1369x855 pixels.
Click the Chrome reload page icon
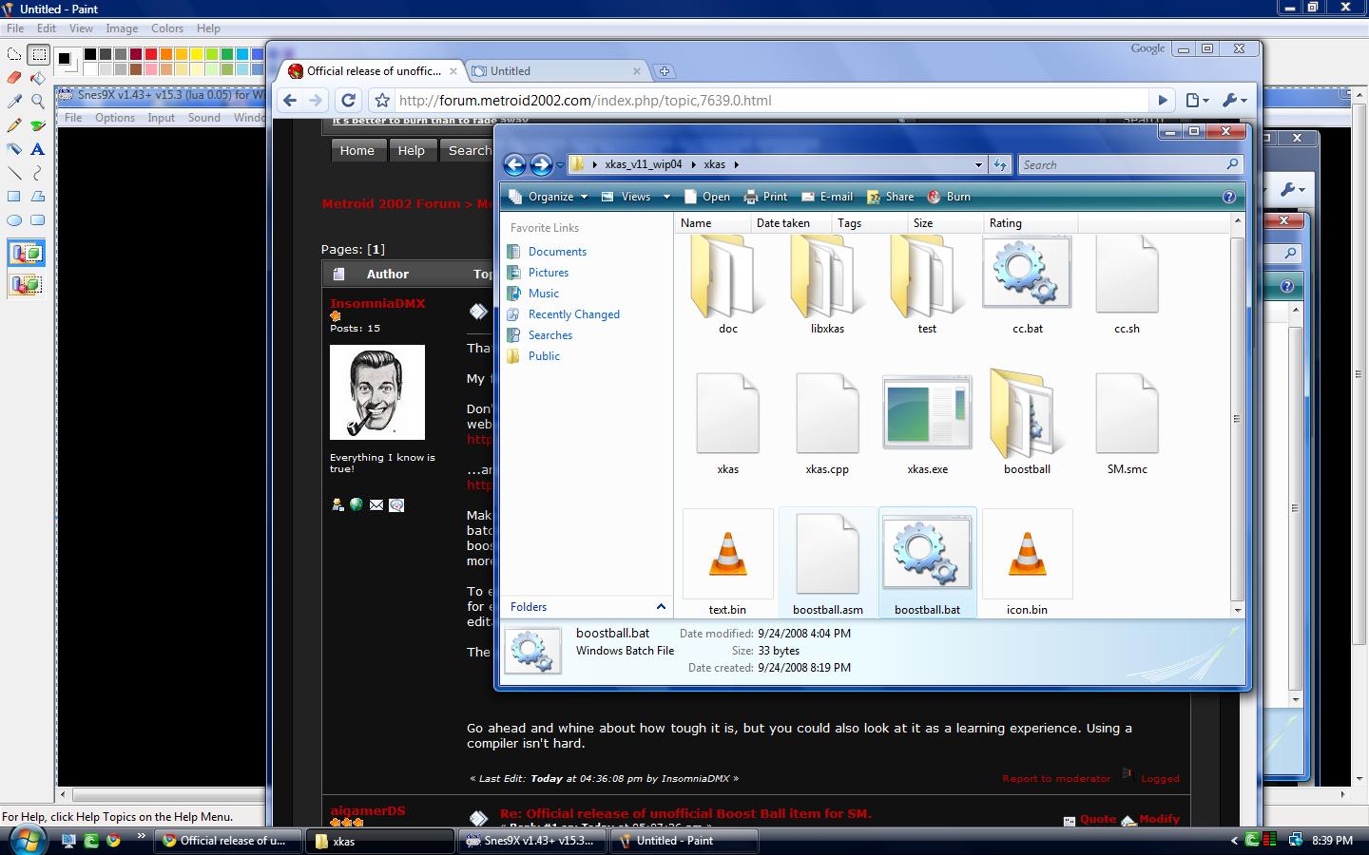point(348,101)
